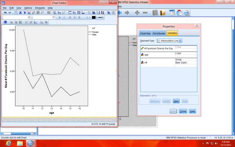This screenshot has width=235, height=147.
Task: Open the File menu in Chart Editor
Action: point(5,8)
